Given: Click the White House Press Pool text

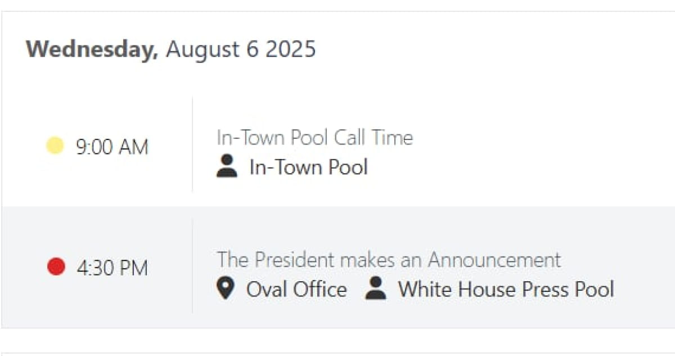Looking at the screenshot, I should 506,289.
